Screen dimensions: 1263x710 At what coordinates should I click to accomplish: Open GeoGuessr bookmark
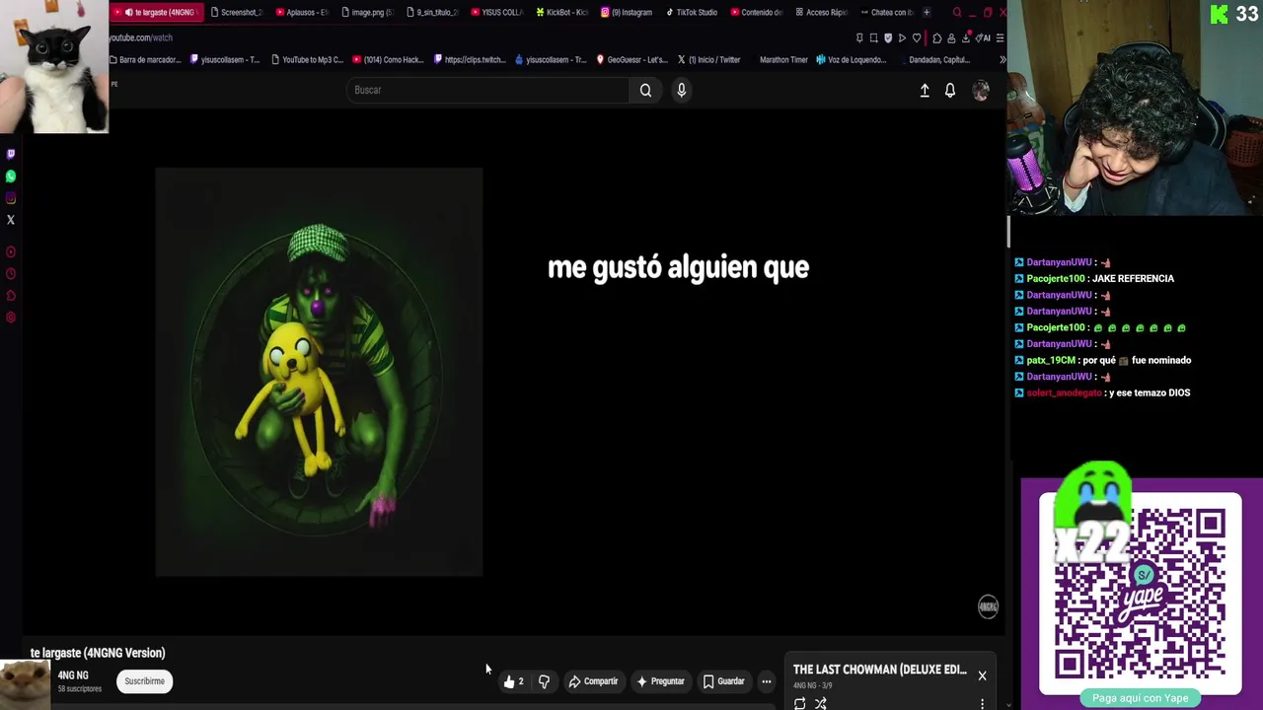click(x=631, y=60)
